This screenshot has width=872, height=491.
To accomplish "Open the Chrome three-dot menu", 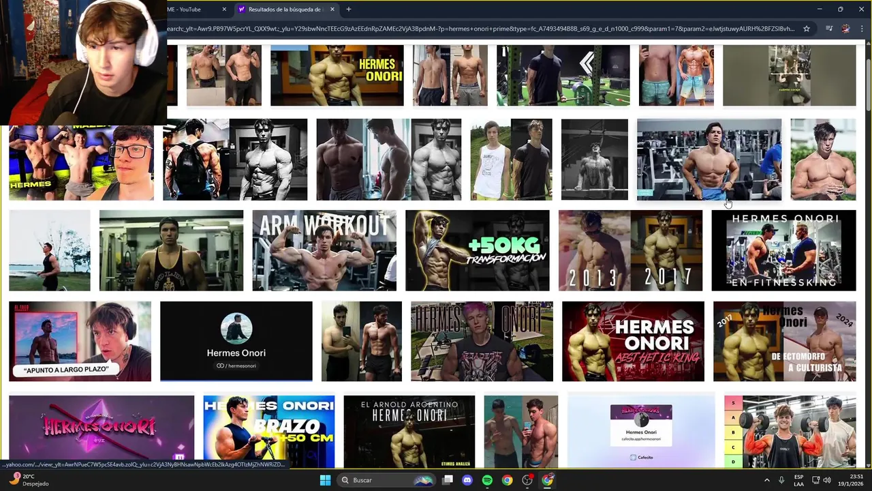I will click(x=862, y=29).
